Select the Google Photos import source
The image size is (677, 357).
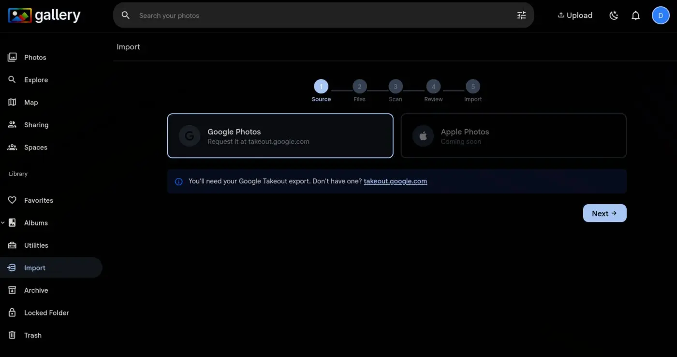coord(280,136)
